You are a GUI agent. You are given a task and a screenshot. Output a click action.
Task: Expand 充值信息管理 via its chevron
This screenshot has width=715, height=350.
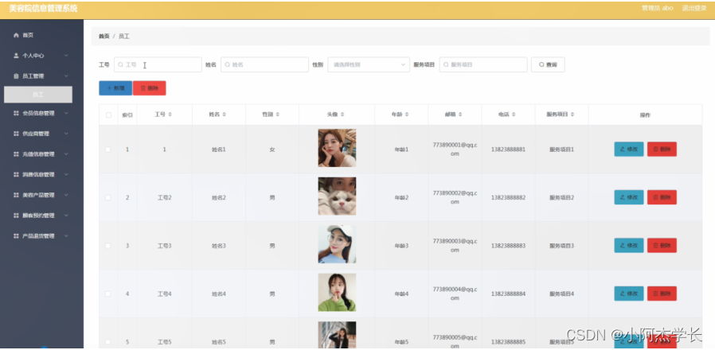point(66,154)
